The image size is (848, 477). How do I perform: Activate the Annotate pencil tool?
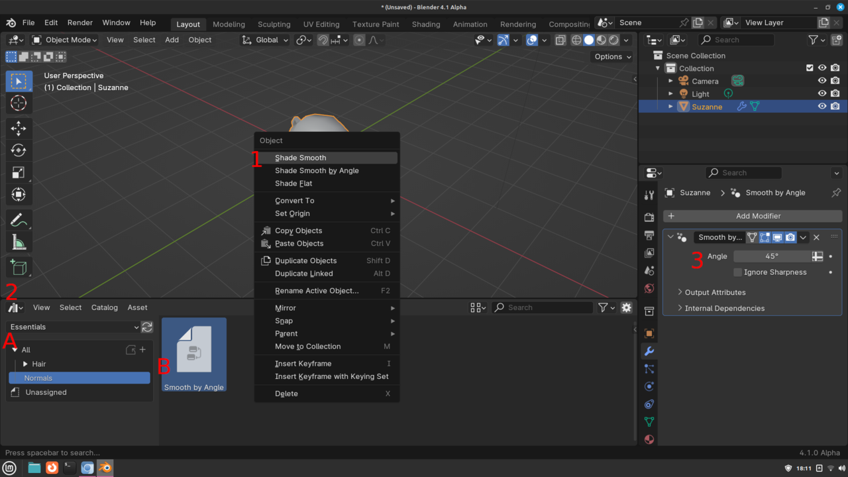[19, 219]
